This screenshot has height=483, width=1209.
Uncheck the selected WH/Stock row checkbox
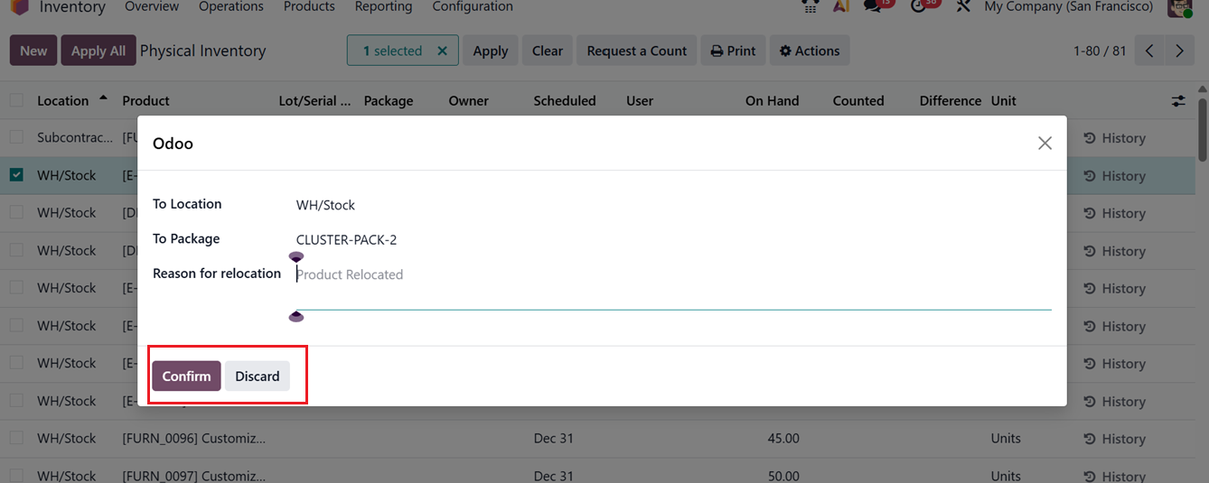[x=16, y=175]
